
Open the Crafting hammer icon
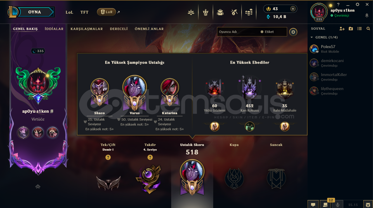click(x=234, y=12)
